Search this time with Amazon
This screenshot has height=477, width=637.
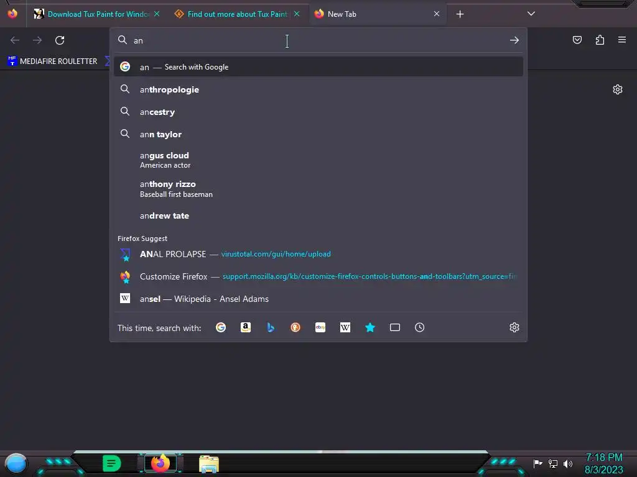[x=245, y=327]
